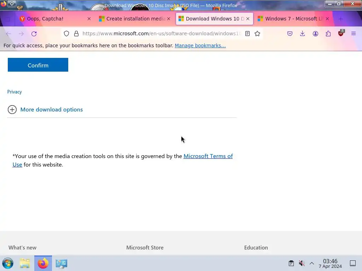Open clipboard tray icon
The image size is (362, 271).
(x=291, y=263)
